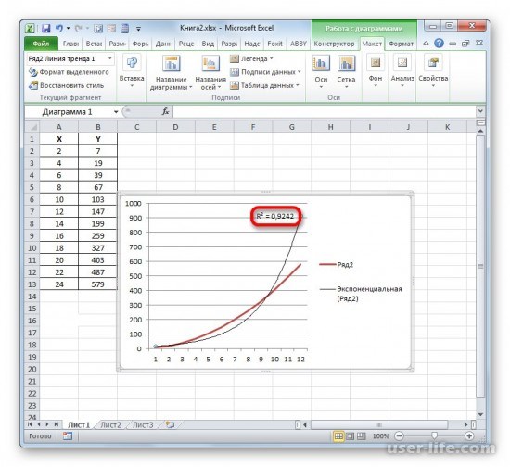510x467 pixels.
Task: Expand the formula bar
Action: pos(480,111)
